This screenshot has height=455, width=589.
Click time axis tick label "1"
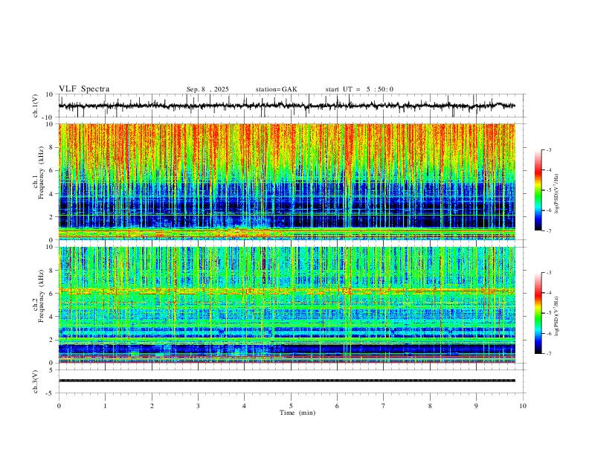105,406
